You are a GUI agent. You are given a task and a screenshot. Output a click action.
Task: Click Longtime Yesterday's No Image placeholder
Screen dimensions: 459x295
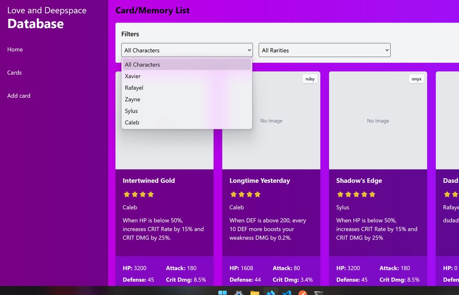[271, 120]
